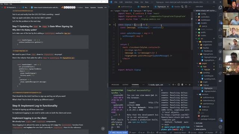Switch to PROBLEMS panel tab
This screenshot has height=134, width=239.
(x=115, y=84)
